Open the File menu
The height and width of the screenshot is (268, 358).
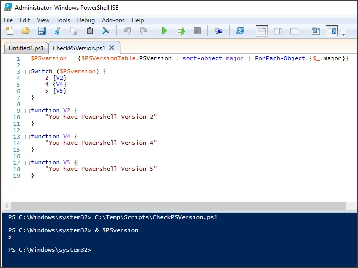pyautogui.click(x=8, y=20)
